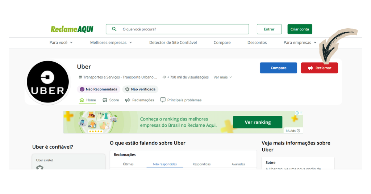The height and width of the screenshot is (194, 371).
Task: Switch to the Reclamações tab
Action: click(x=139, y=100)
